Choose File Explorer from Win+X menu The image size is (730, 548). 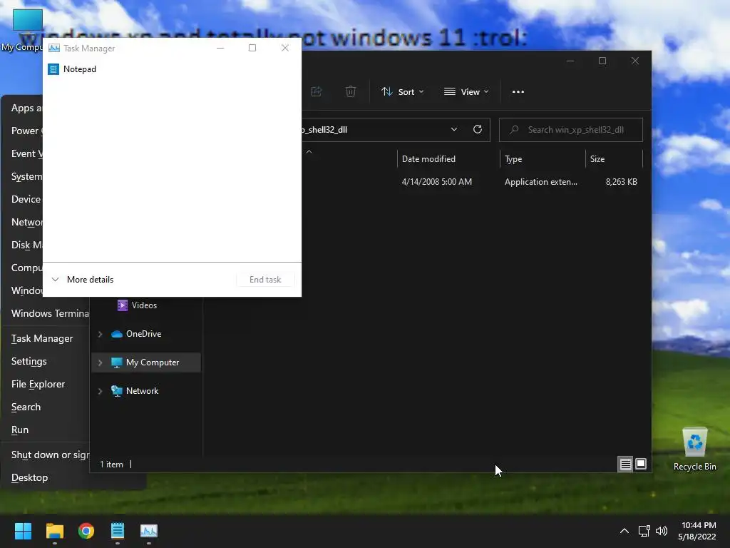[x=46, y=384]
